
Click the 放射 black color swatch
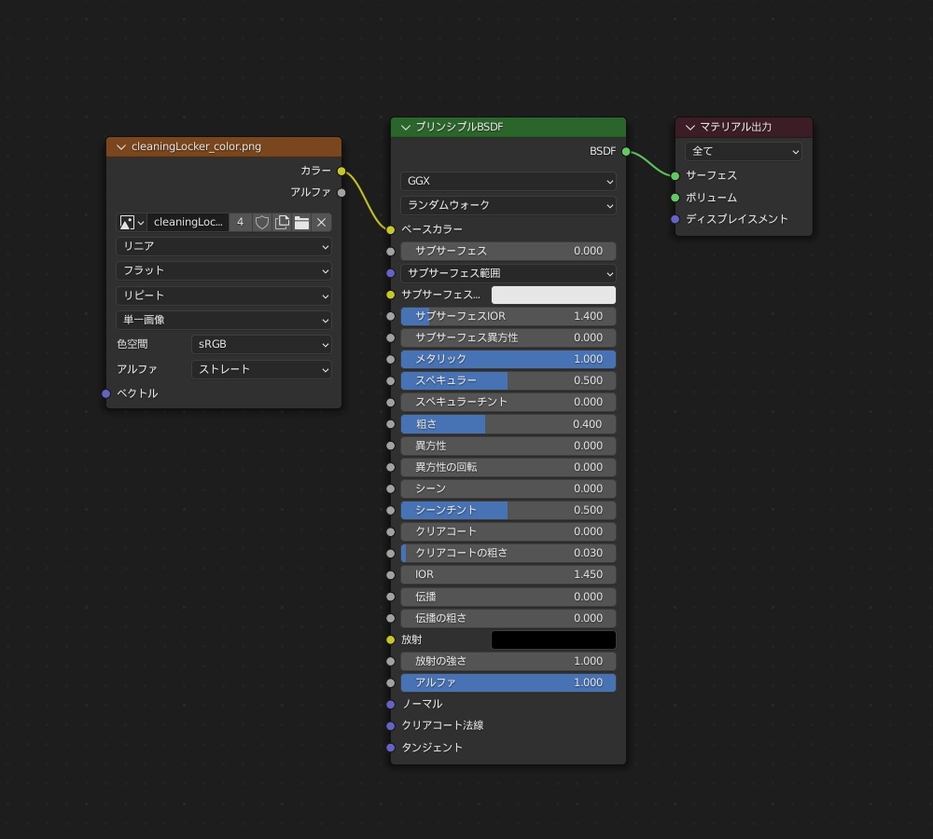click(553, 640)
